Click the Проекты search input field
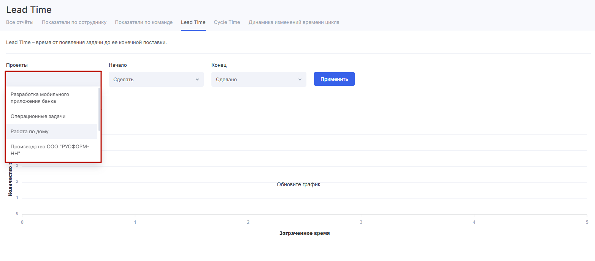 (53, 79)
